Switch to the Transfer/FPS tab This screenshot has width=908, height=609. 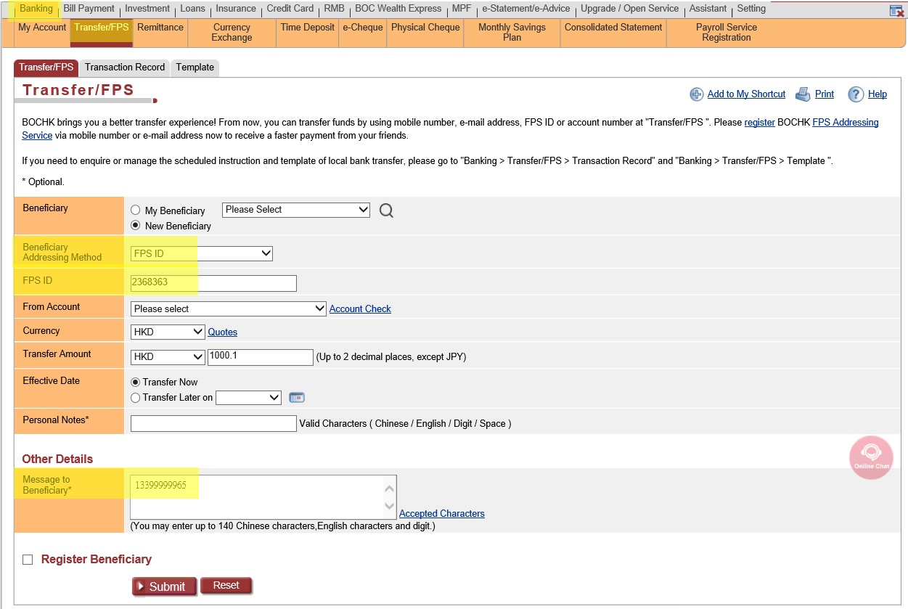(46, 68)
